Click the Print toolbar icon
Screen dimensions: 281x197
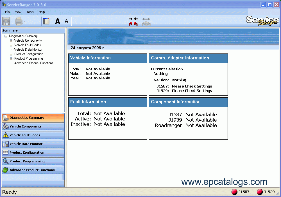tap(19, 21)
